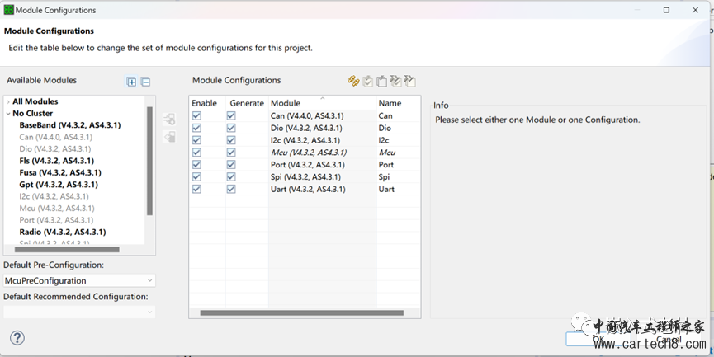Click the plain clipboard toolbar icon
The height and width of the screenshot is (357, 714).
coord(381,81)
